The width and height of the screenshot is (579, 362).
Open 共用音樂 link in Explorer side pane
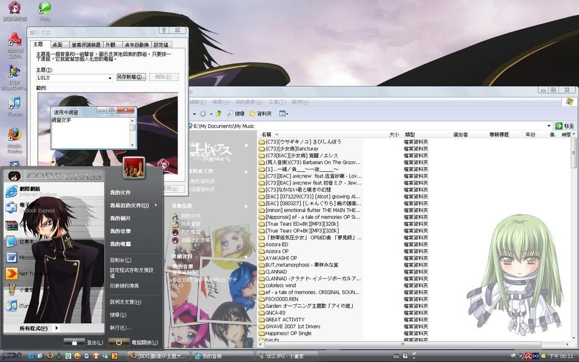click(187, 224)
